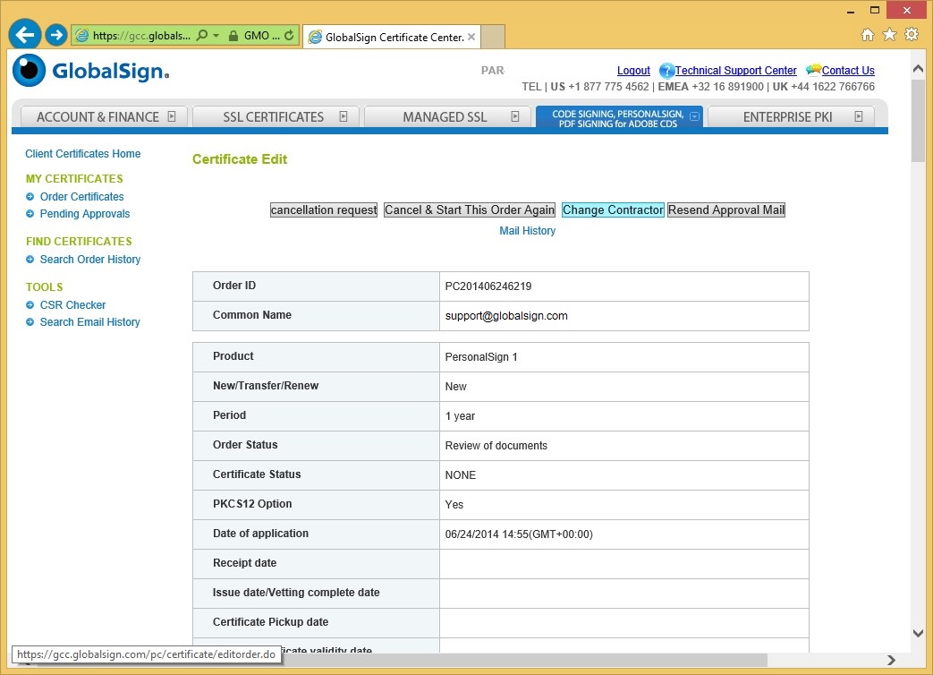Expand the Managed SSL menu arrow
The image size is (933, 675).
515,116
